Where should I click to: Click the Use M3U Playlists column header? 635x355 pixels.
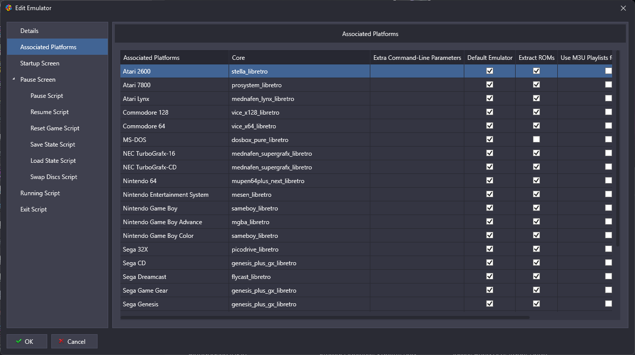[x=585, y=58]
